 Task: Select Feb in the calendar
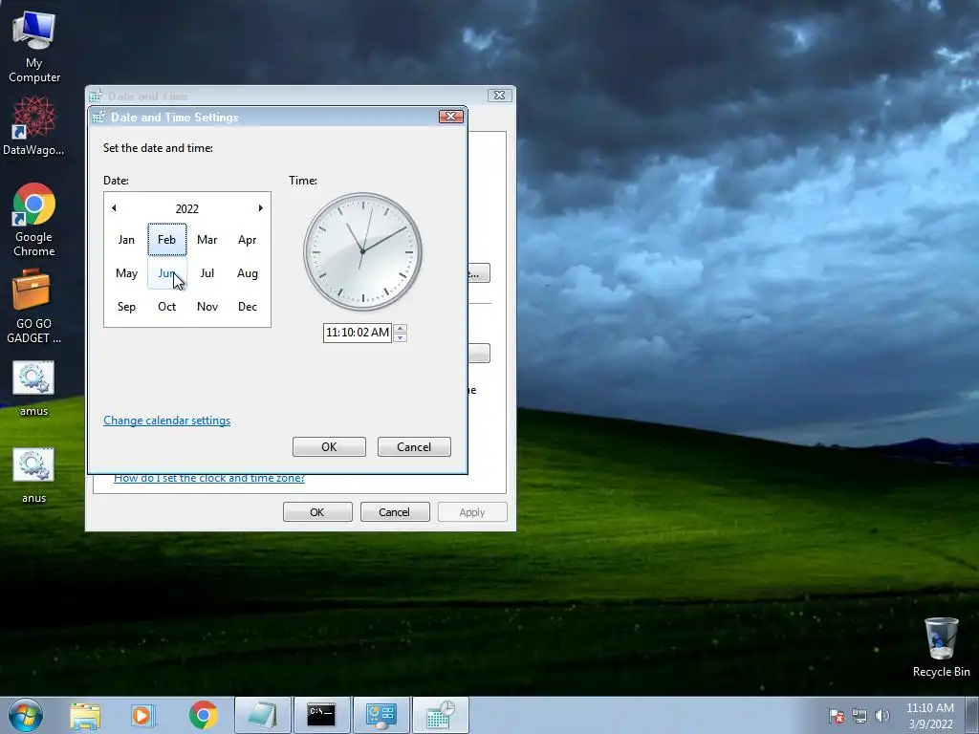coord(166,240)
